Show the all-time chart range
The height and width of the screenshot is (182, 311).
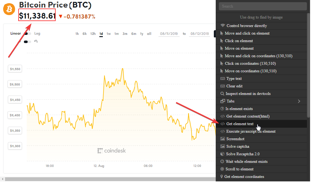pyautogui.click(x=149, y=34)
